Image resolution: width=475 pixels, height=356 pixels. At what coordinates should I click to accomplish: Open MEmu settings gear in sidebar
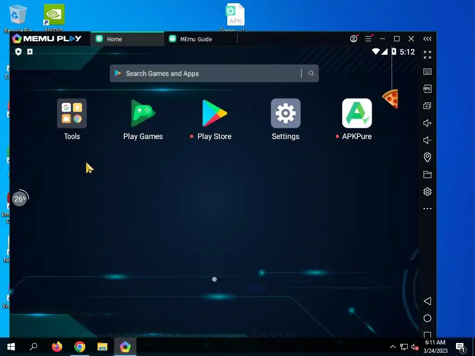(427, 191)
